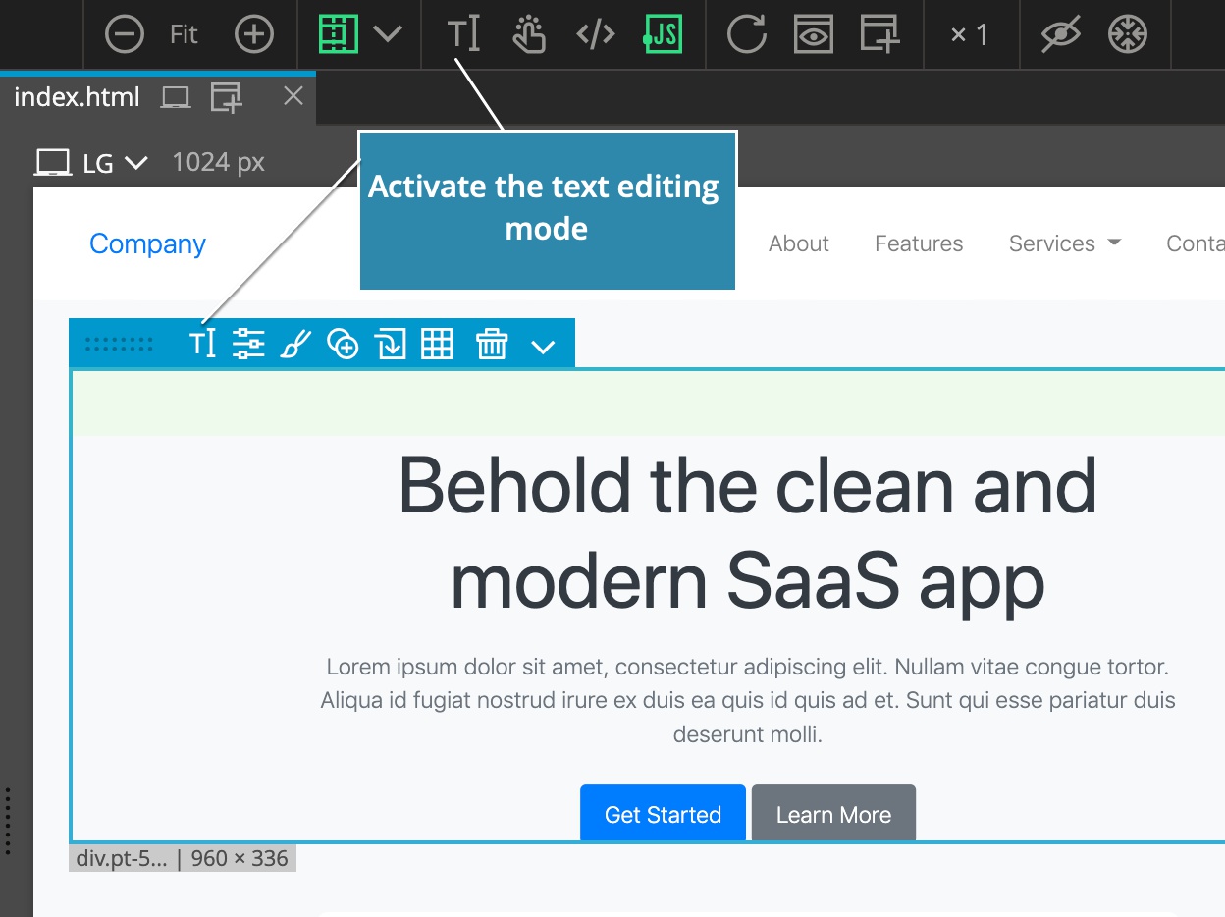Click the laptop device icon in tab
Viewport: 1225px width, 917px height.
coord(176,97)
